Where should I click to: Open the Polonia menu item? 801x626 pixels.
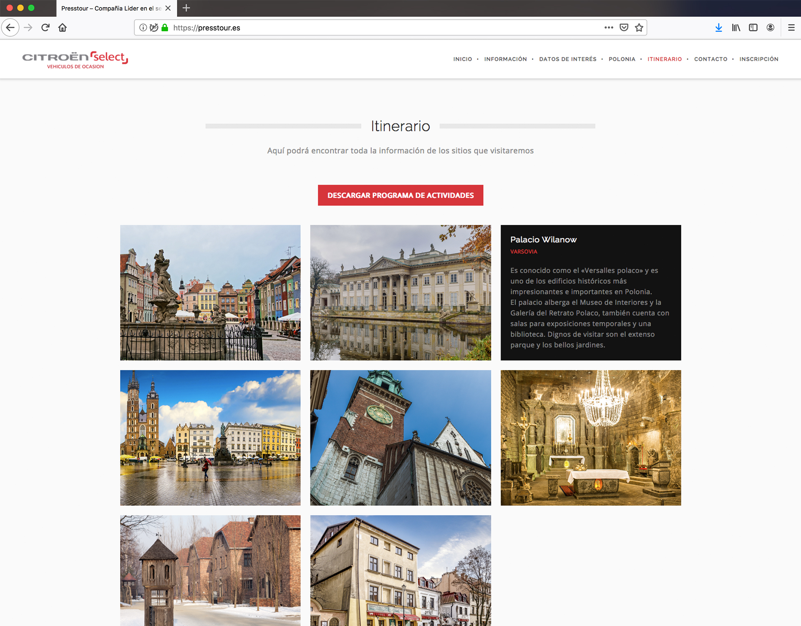point(622,59)
